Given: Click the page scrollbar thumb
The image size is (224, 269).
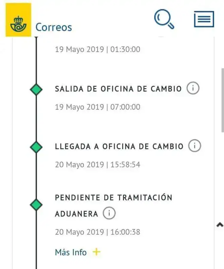Looking at the screenshot, I should (223, 100).
